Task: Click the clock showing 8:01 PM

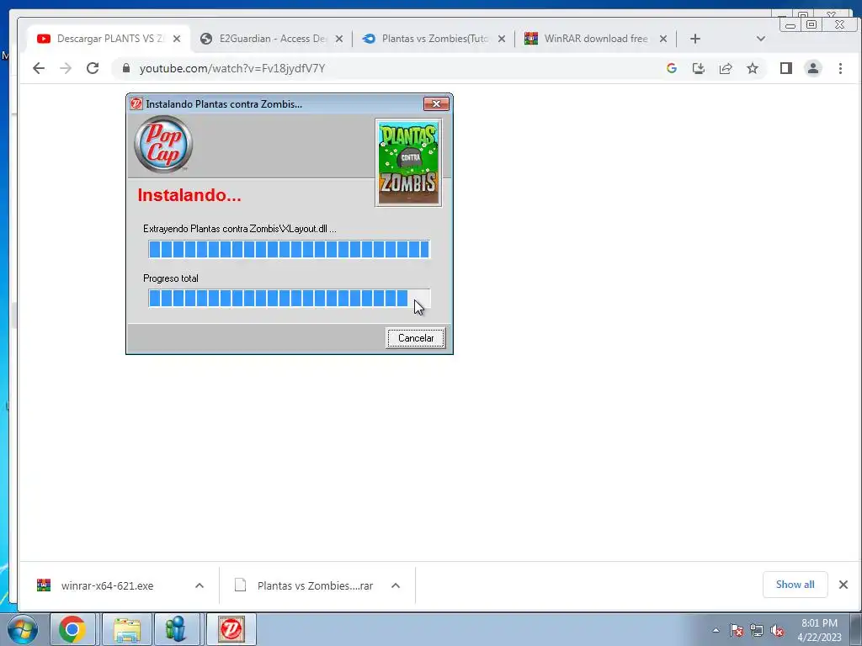Action: coord(819,630)
